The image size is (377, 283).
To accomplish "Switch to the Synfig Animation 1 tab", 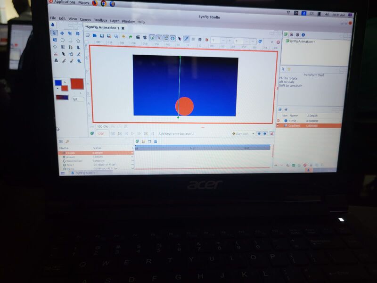I will (x=101, y=28).
